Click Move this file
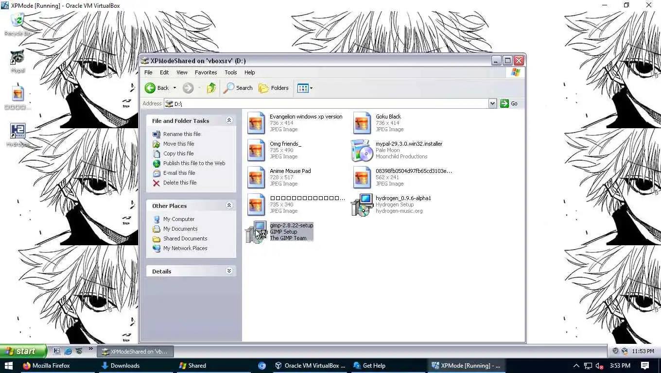The width and height of the screenshot is (661, 373). click(174, 144)
